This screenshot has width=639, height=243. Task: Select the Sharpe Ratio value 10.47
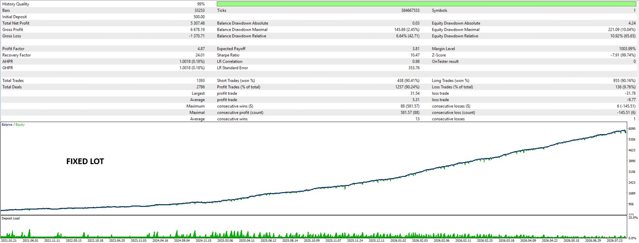[x=415, y=55]
